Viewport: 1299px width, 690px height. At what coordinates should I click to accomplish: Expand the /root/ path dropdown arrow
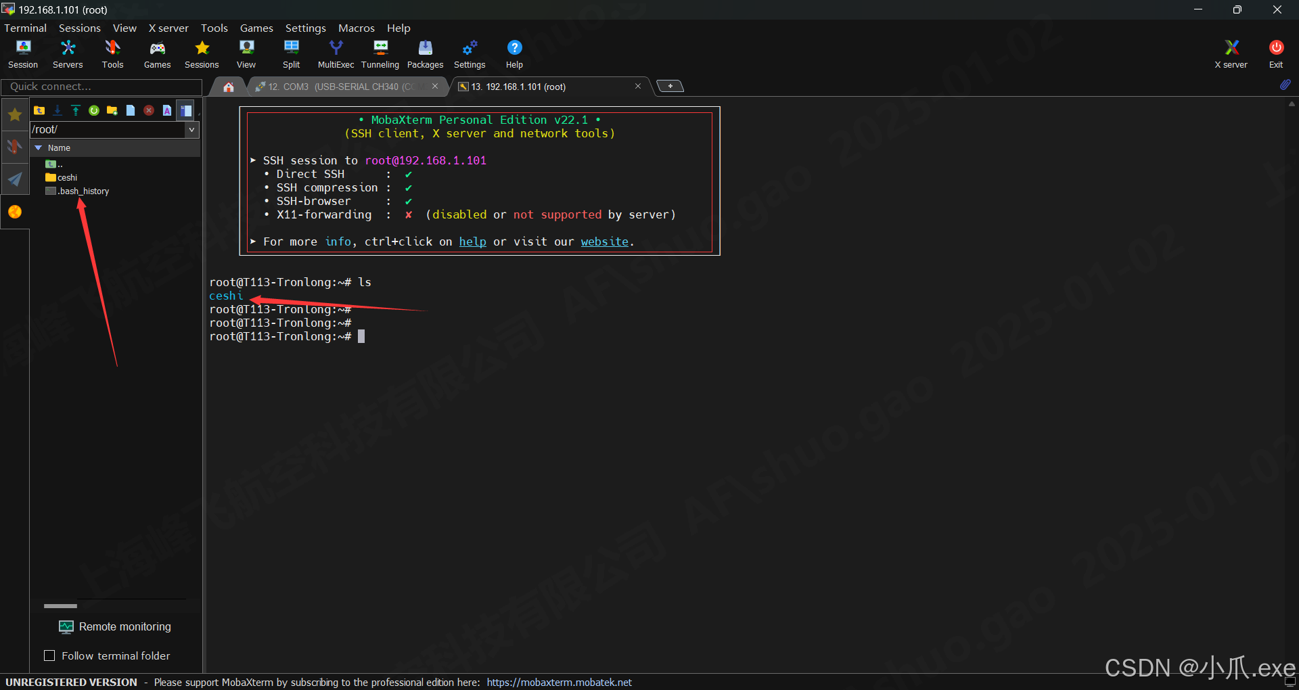coord(192,130)
